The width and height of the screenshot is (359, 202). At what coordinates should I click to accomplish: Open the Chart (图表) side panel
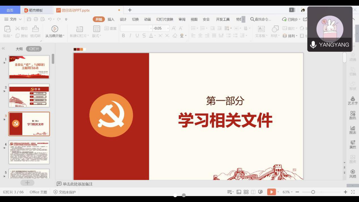coord(353,130)
